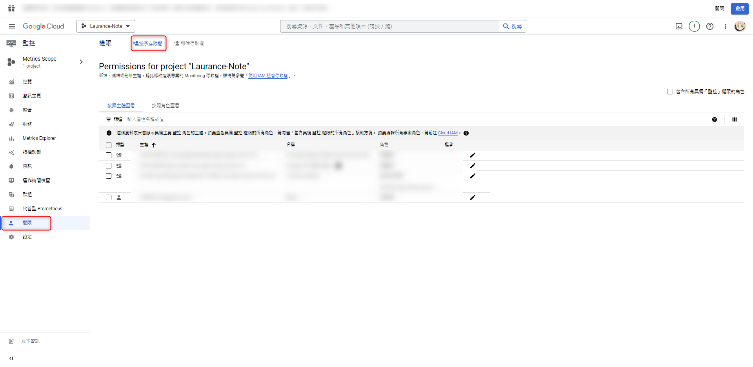
Task: Click 授予存取權 grant access button
Action: coord(148,43)
